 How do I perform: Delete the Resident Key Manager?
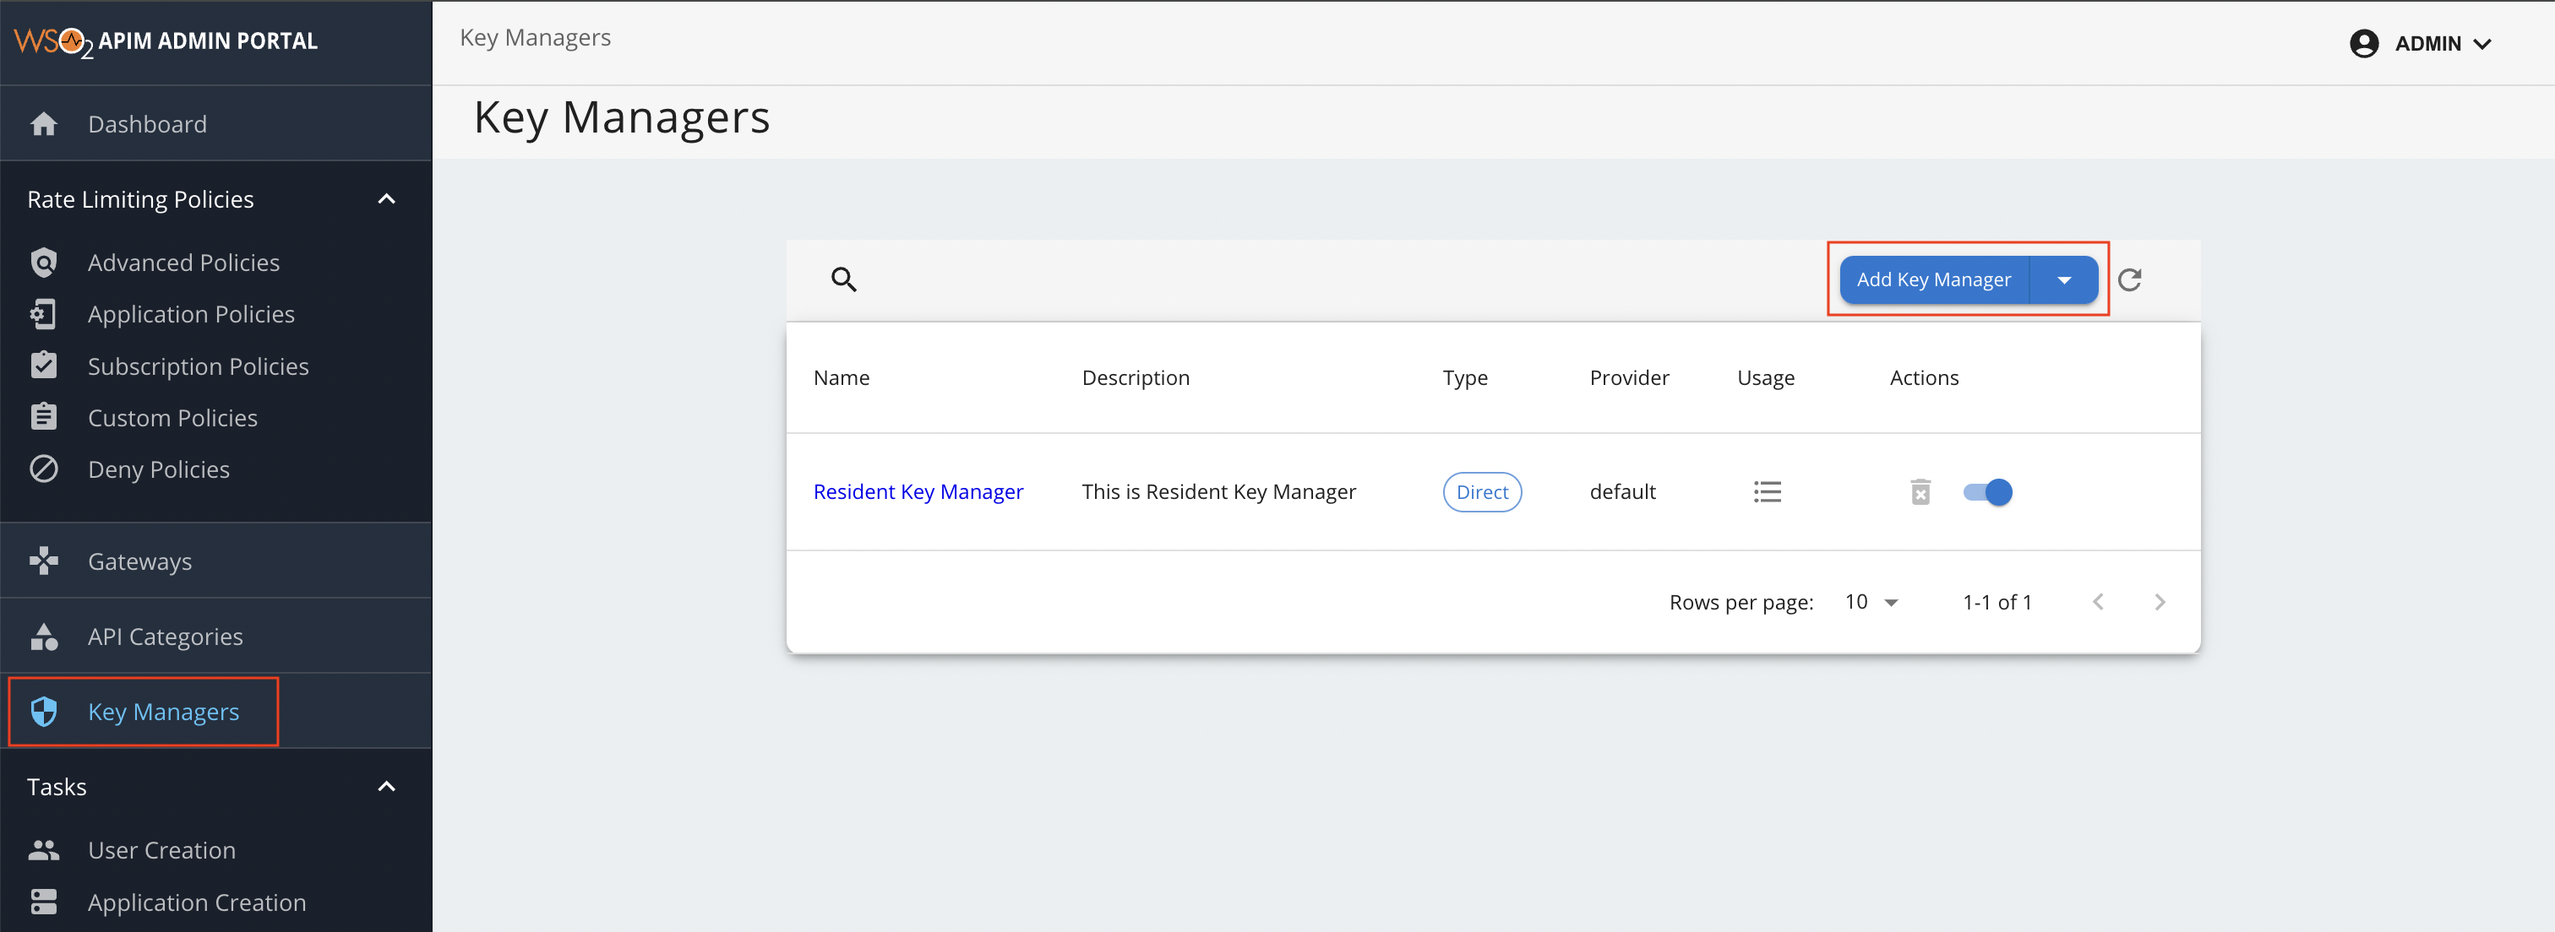pyautogui.click(x=1921, y=490)
